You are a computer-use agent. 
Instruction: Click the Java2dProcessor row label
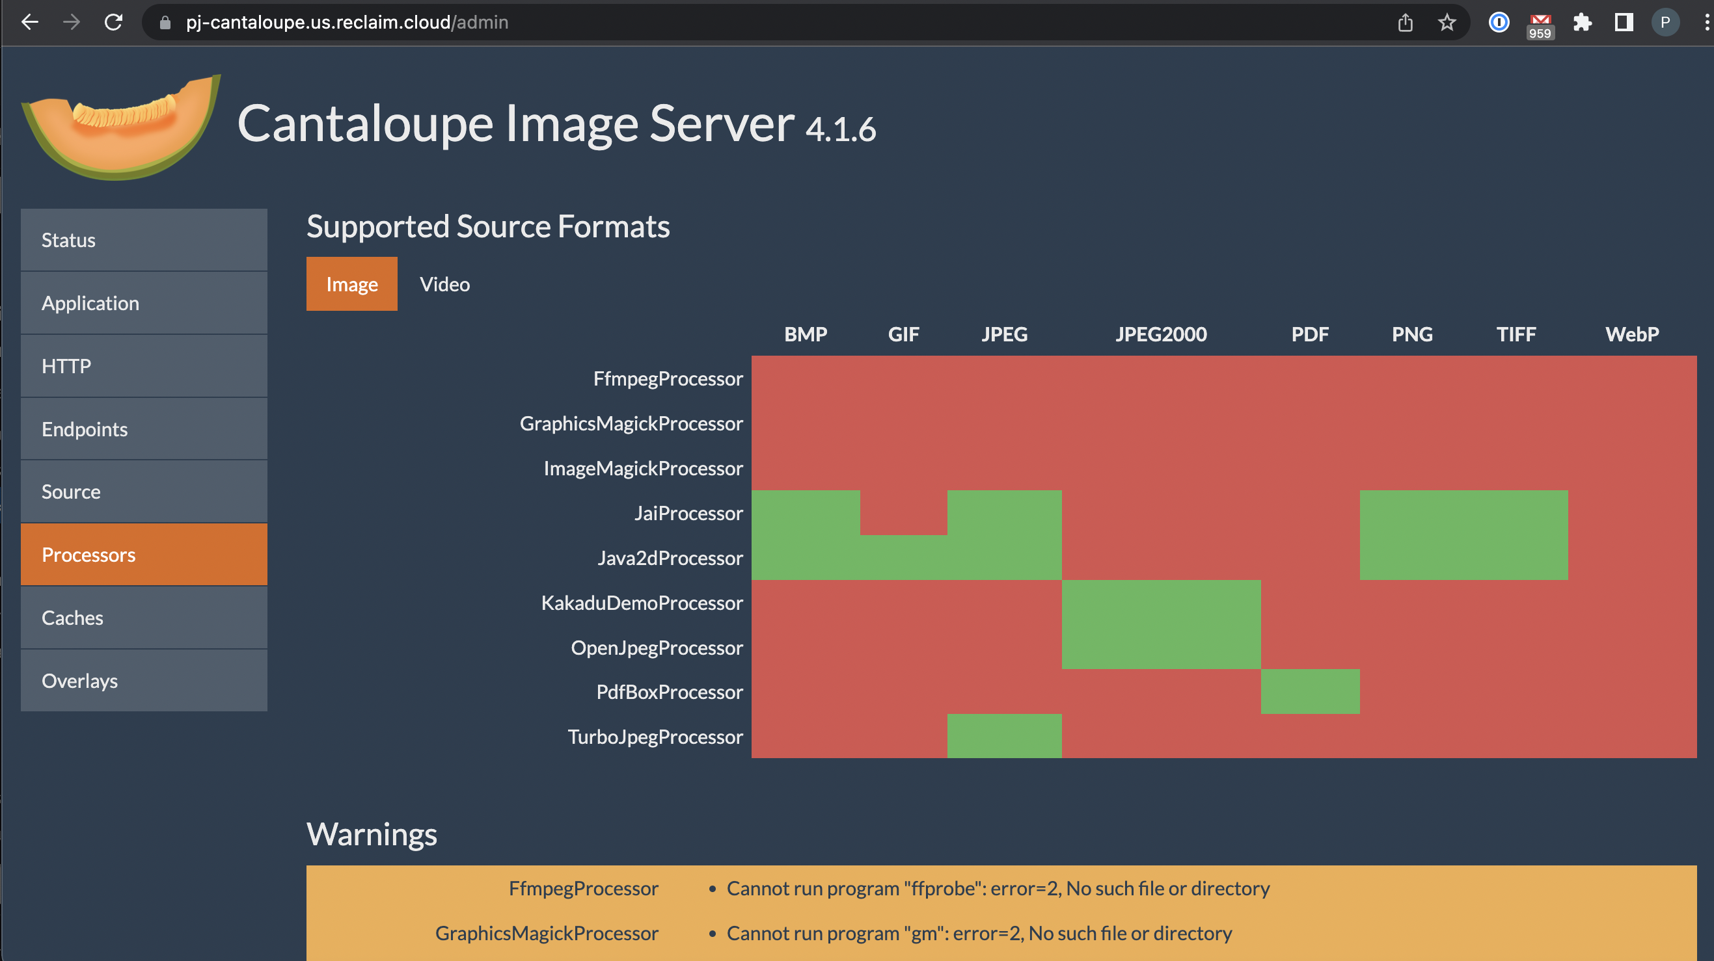click(670, 557)
